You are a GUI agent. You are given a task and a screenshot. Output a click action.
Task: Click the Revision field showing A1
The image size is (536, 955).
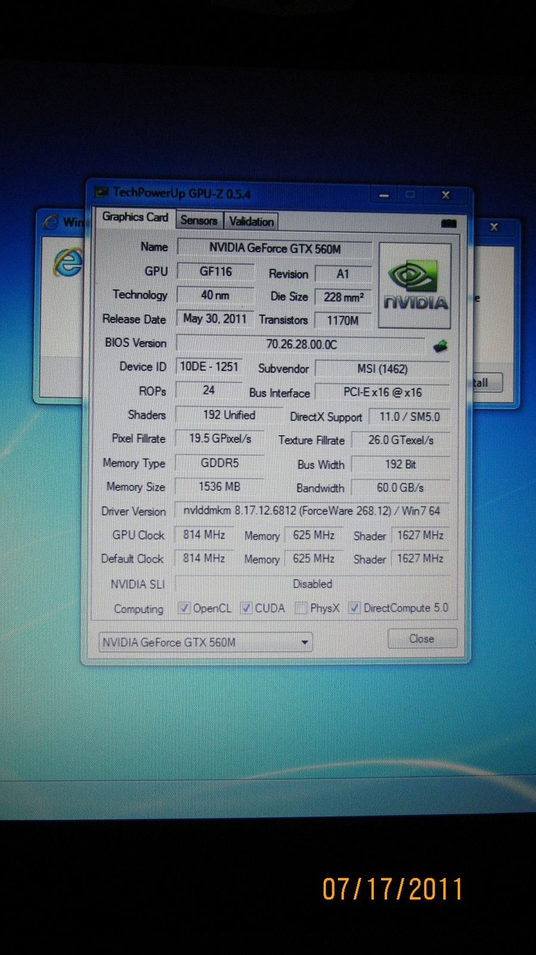pos(342,274)
